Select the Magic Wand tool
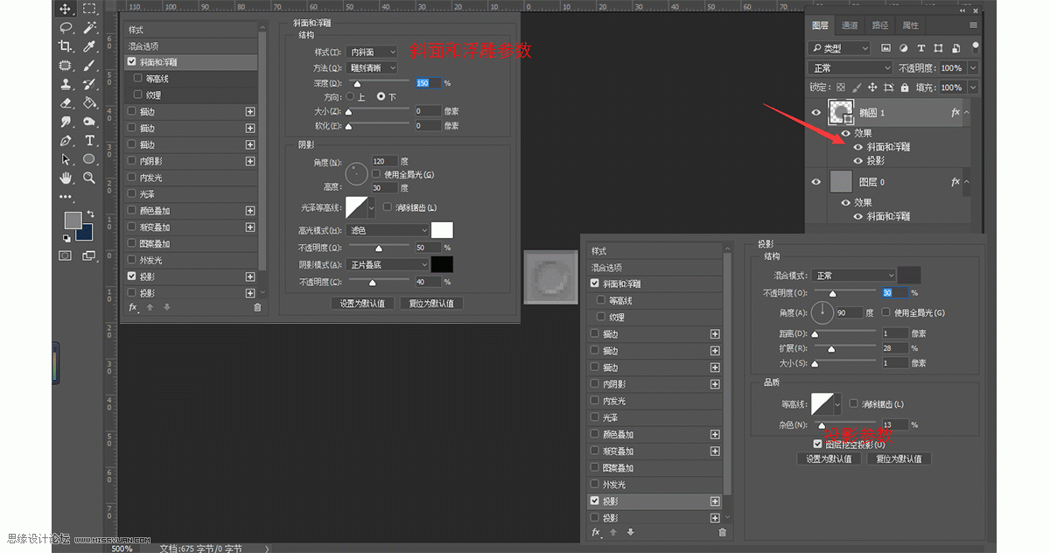 (x=89, y=27)
